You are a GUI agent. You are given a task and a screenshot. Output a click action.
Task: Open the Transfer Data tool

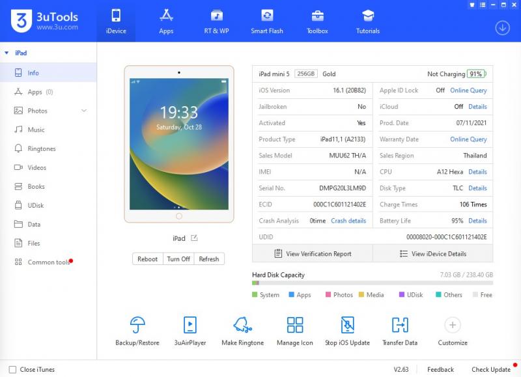click(400, 331)
